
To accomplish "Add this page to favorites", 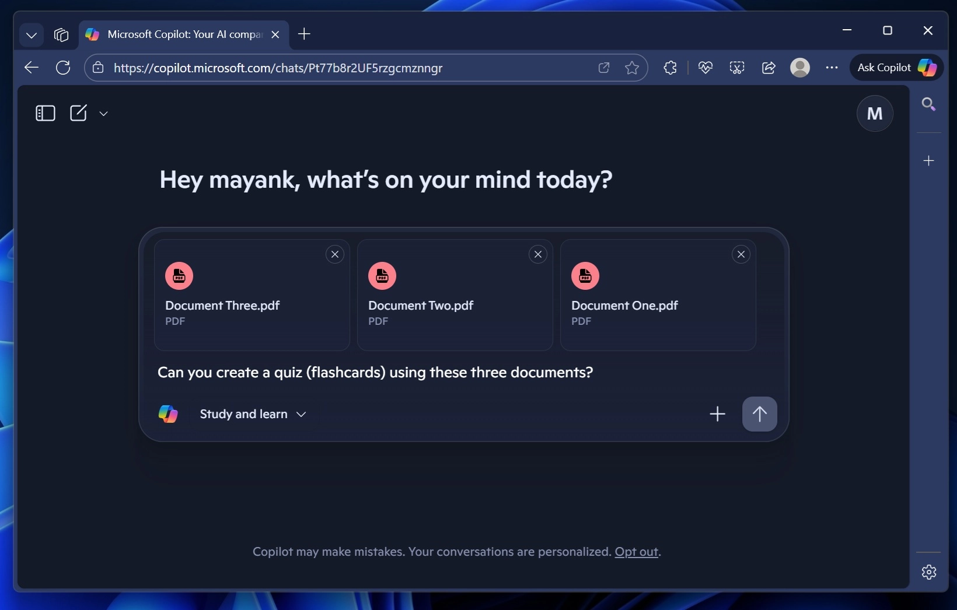I will click(633, 68).
